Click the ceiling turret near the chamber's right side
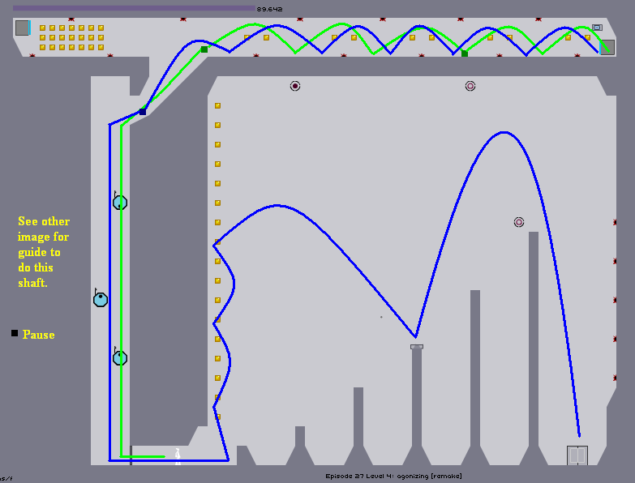Image resolution: width=635 pixels, height=483 pixels. [x=470, y=86]
